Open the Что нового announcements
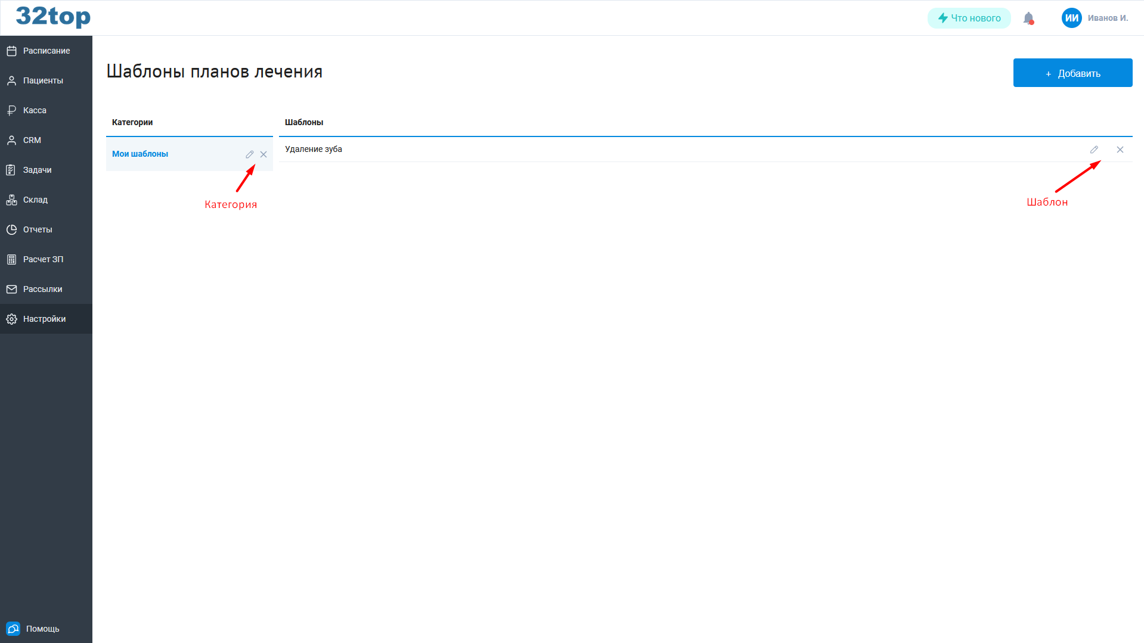Screen dimensions: 1144x643 (969, 18)
